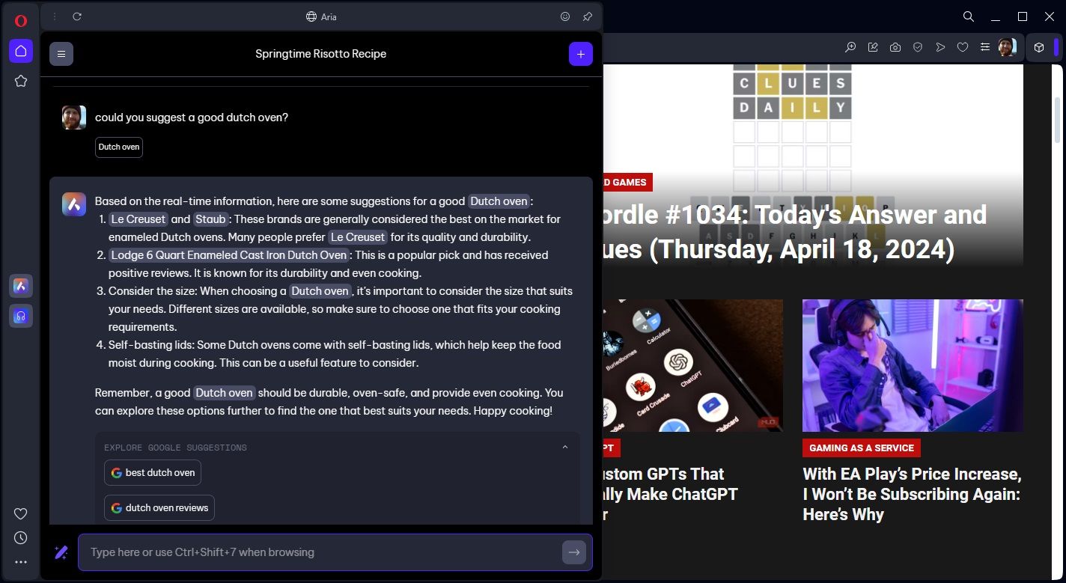Open history using the clock icon

(21, 537)
